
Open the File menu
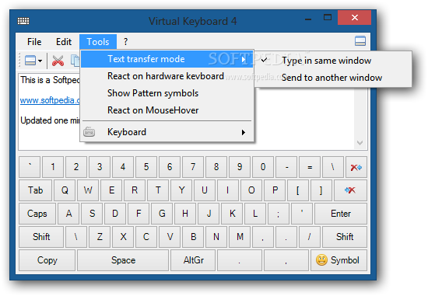pos(34,42)
